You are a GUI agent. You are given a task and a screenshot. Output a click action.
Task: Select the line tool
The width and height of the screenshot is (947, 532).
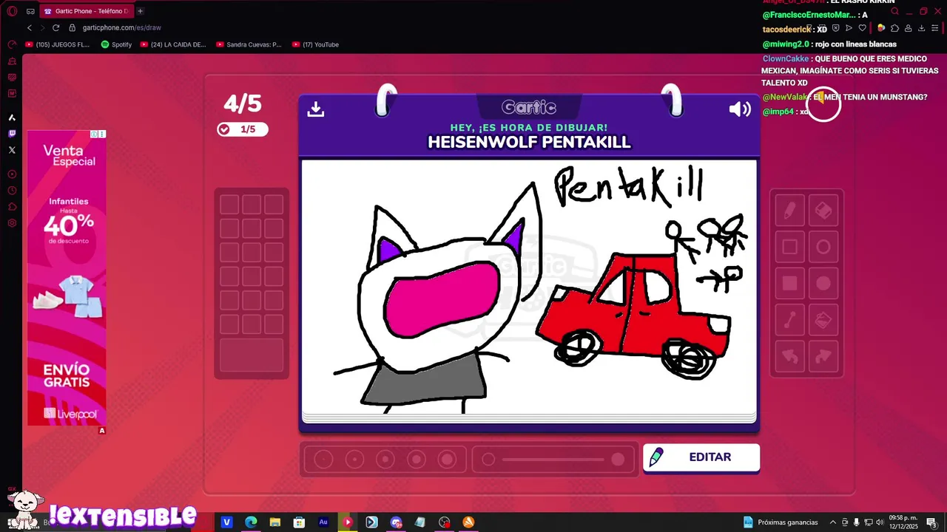coord(789,320)
